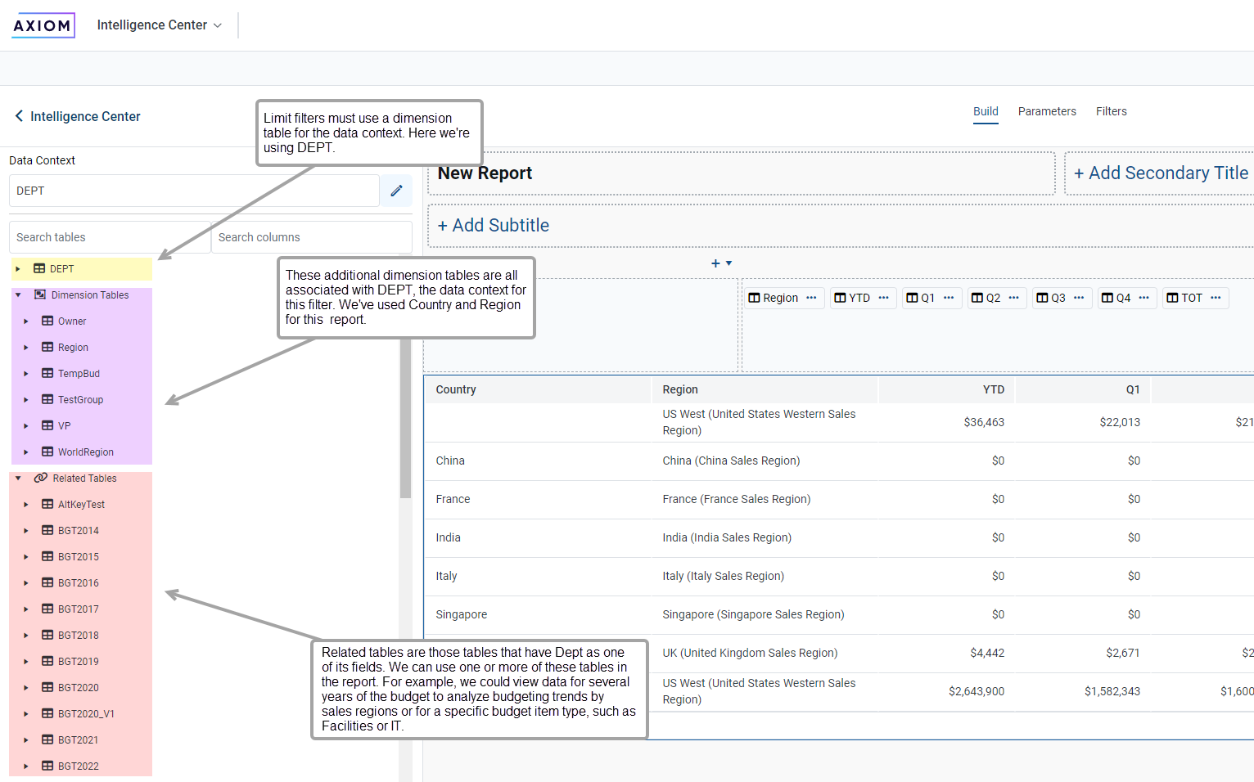Click Add Subtitle
Image resolution: width=1254 pixels, height=782 pixels.
click(x=493, y=226)
